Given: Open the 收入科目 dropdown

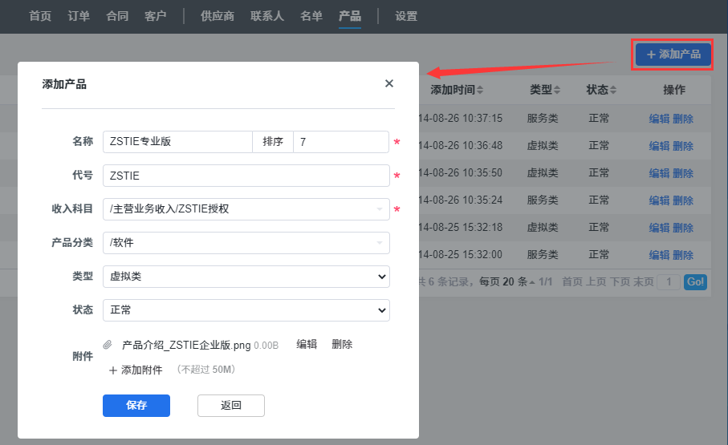Looking at the screenshot, I should pos(246,209).
